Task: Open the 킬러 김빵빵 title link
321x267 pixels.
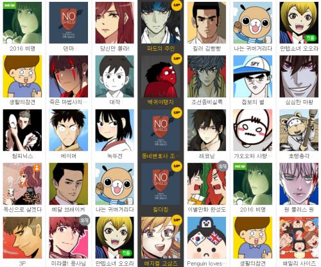Action: [x=207, y=49]
